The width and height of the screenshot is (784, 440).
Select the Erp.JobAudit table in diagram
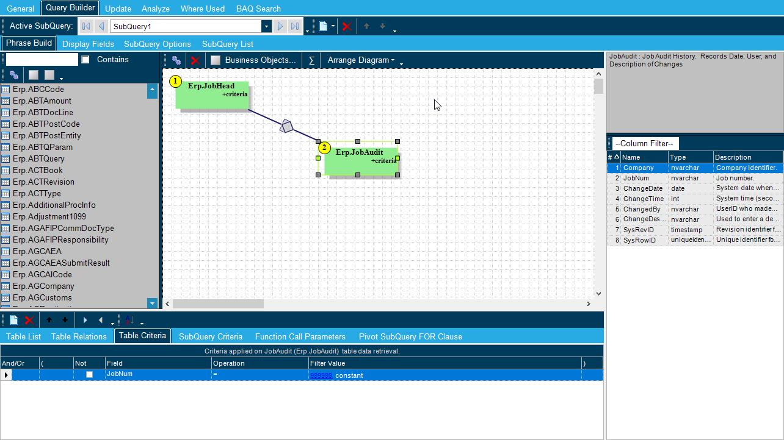pos(361,161)
